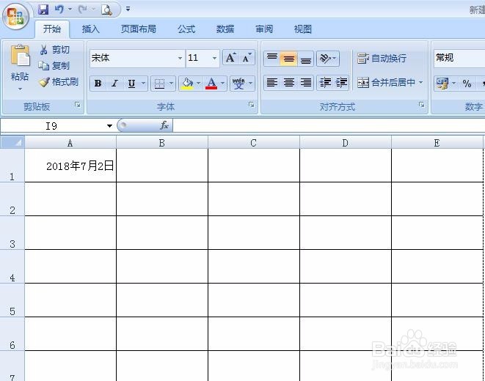This screenshot has width=485, height=381.
Task: Click the wén phonetic guide icon
Action: tap(238, 84)
